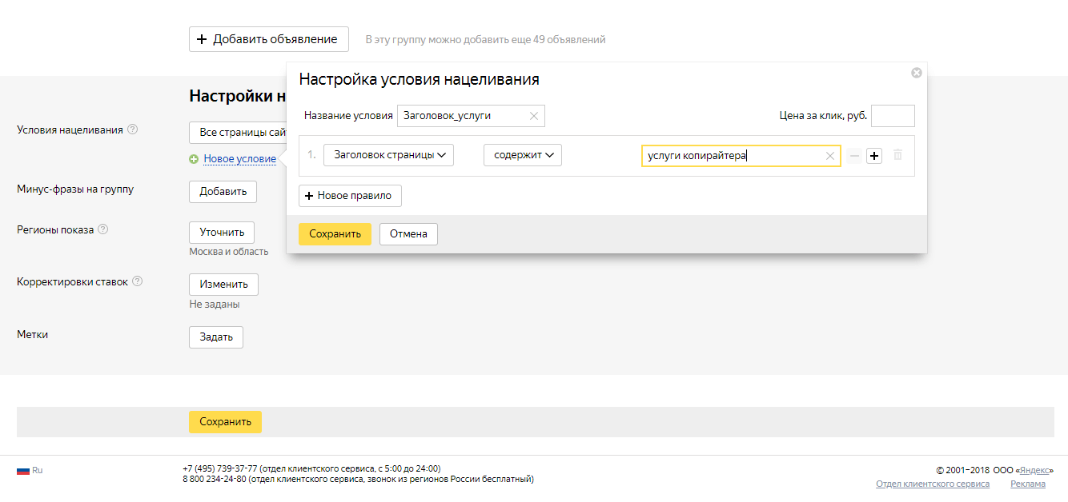Screen dimensions: 1068x502
Task: Click Сохранить in the dialog
Action: [x=334, y=234]
